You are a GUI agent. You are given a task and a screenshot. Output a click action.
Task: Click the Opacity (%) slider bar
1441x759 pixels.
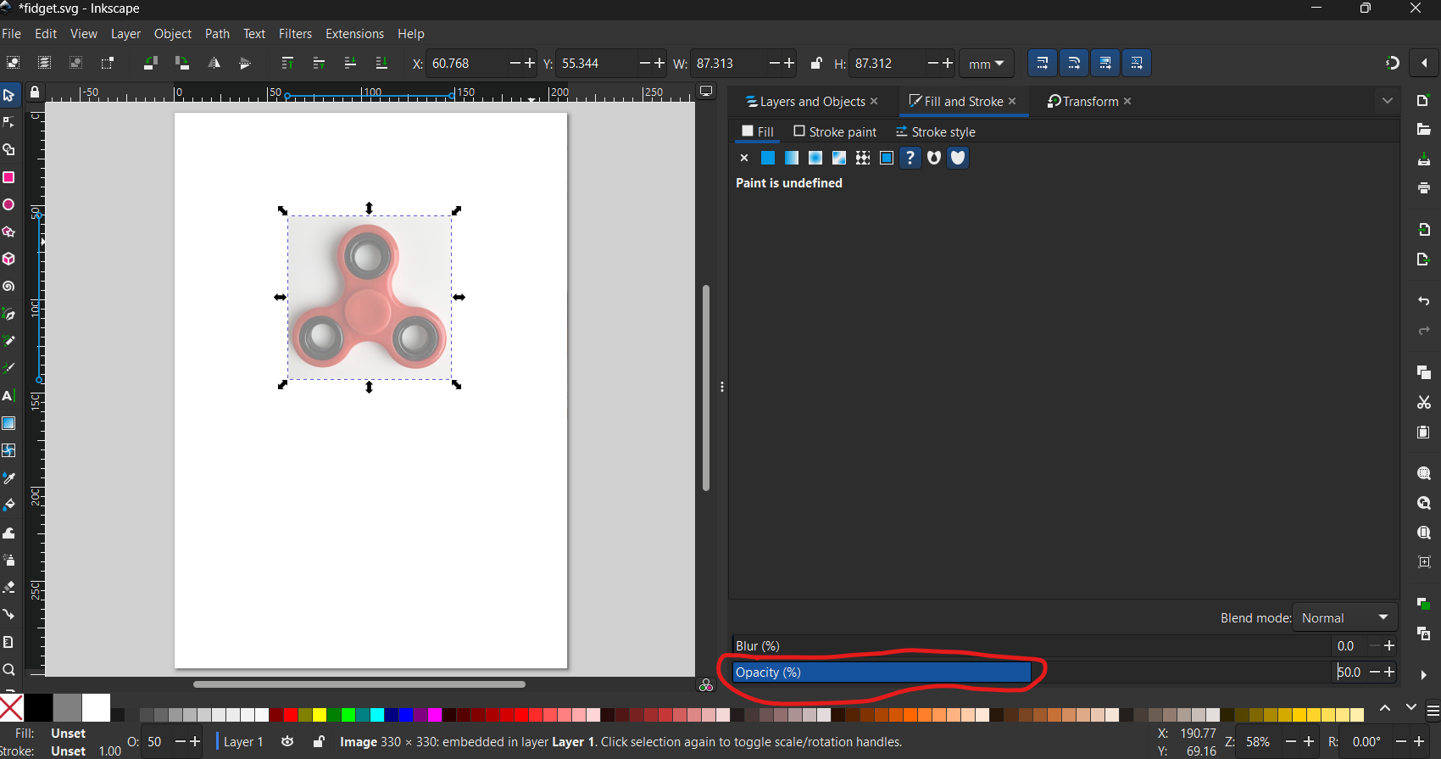882,672
